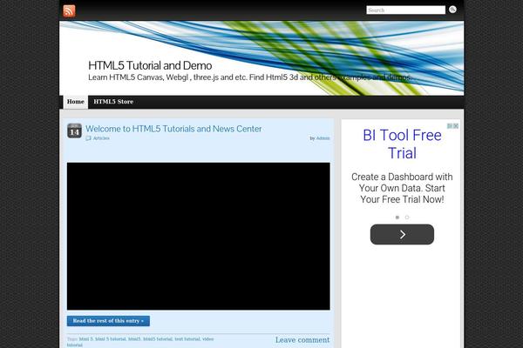Screen dimensions: 523x348
Task: Click the tagline Learn HTML5 Canvas, Webgl text
Action: click(250, 77)
